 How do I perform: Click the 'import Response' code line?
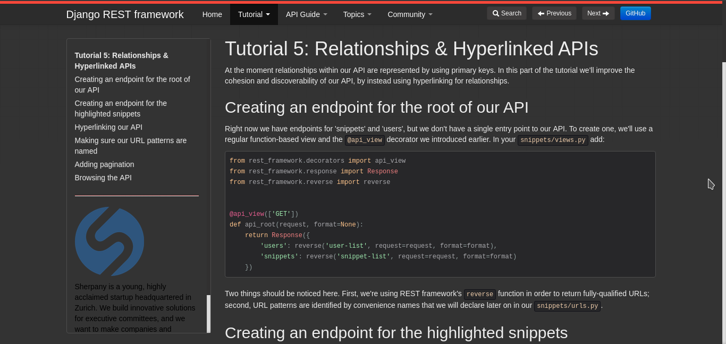click(x=314, y=171)
